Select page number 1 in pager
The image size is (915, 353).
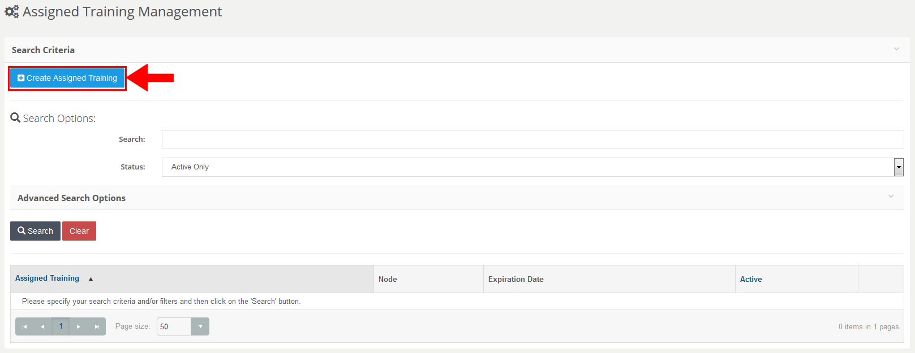pos(61,326)
